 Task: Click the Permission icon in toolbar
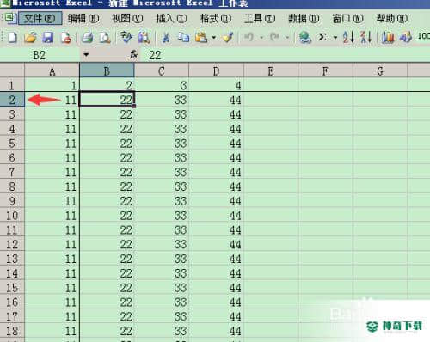coord(66,38)
